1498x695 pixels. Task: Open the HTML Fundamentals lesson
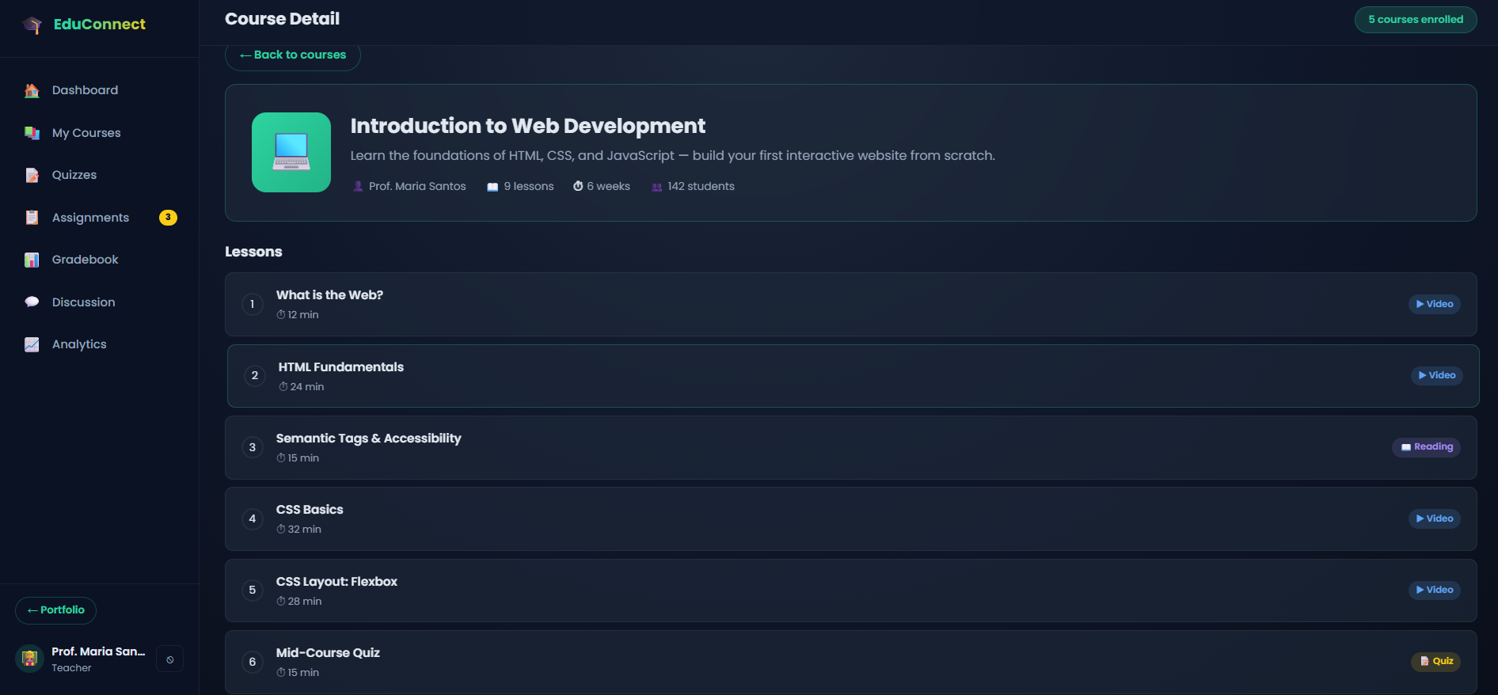(854, 376)
